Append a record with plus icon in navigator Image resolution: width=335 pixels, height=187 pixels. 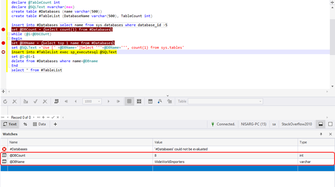point(43,117)
